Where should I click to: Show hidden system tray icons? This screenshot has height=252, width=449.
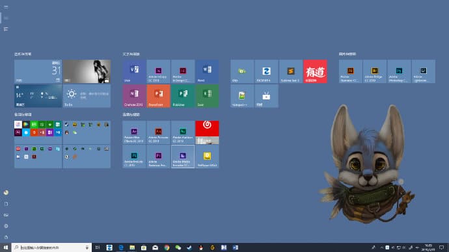tap(381, 247)
